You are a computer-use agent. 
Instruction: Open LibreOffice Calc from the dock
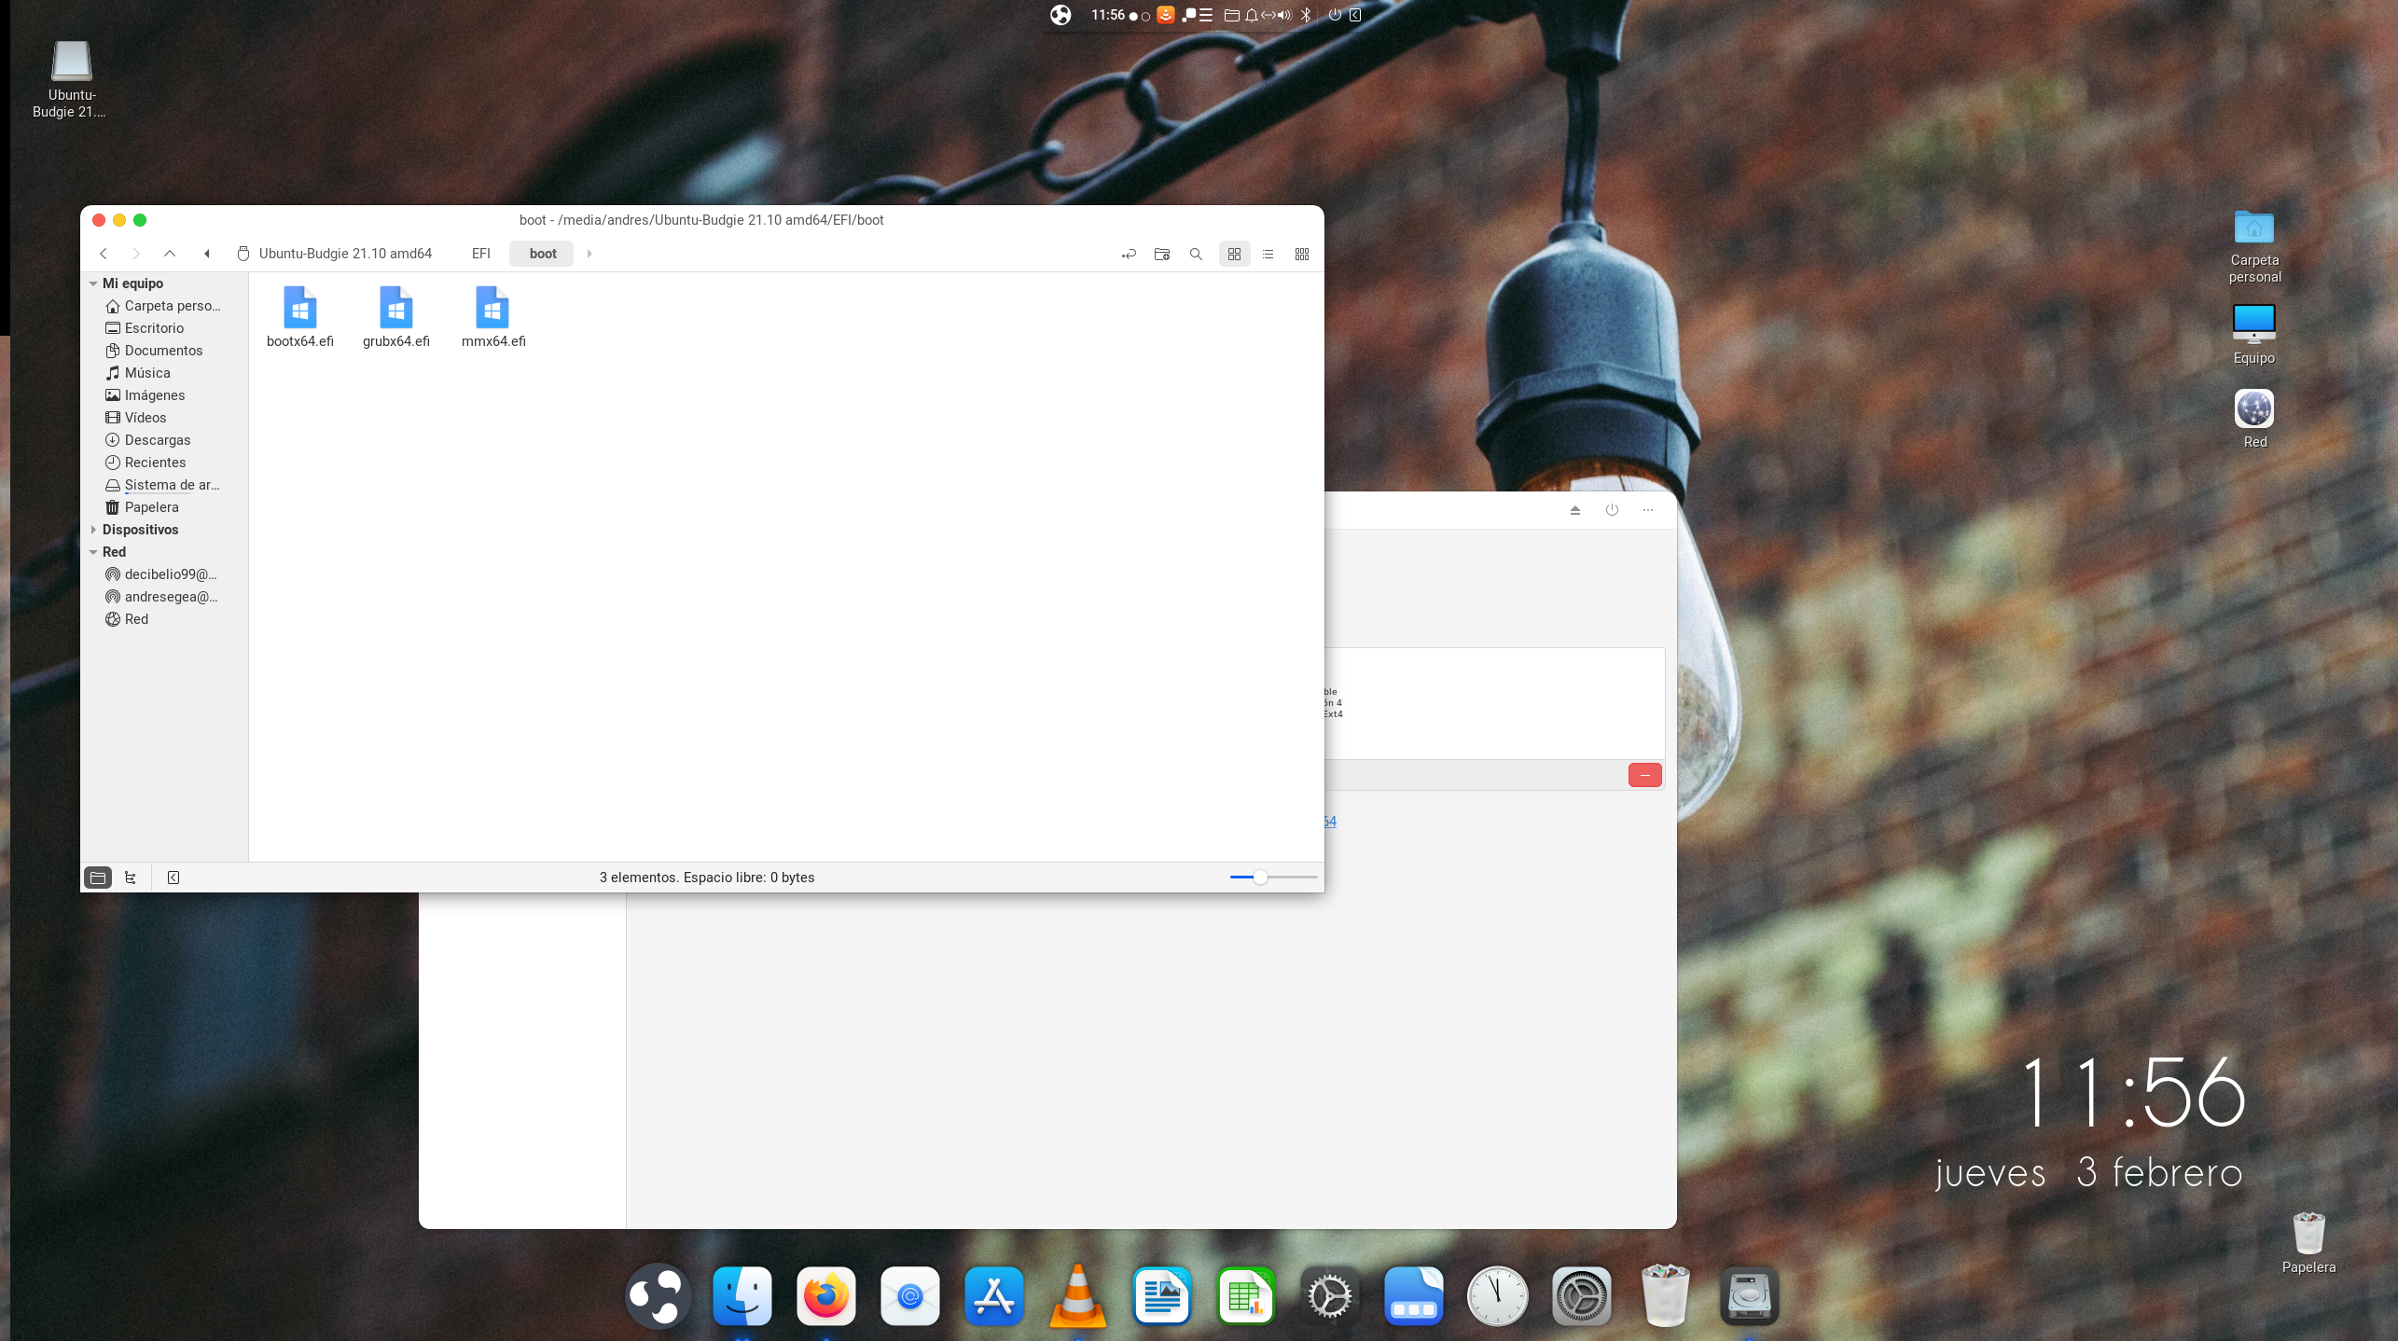point(1246,1296)
